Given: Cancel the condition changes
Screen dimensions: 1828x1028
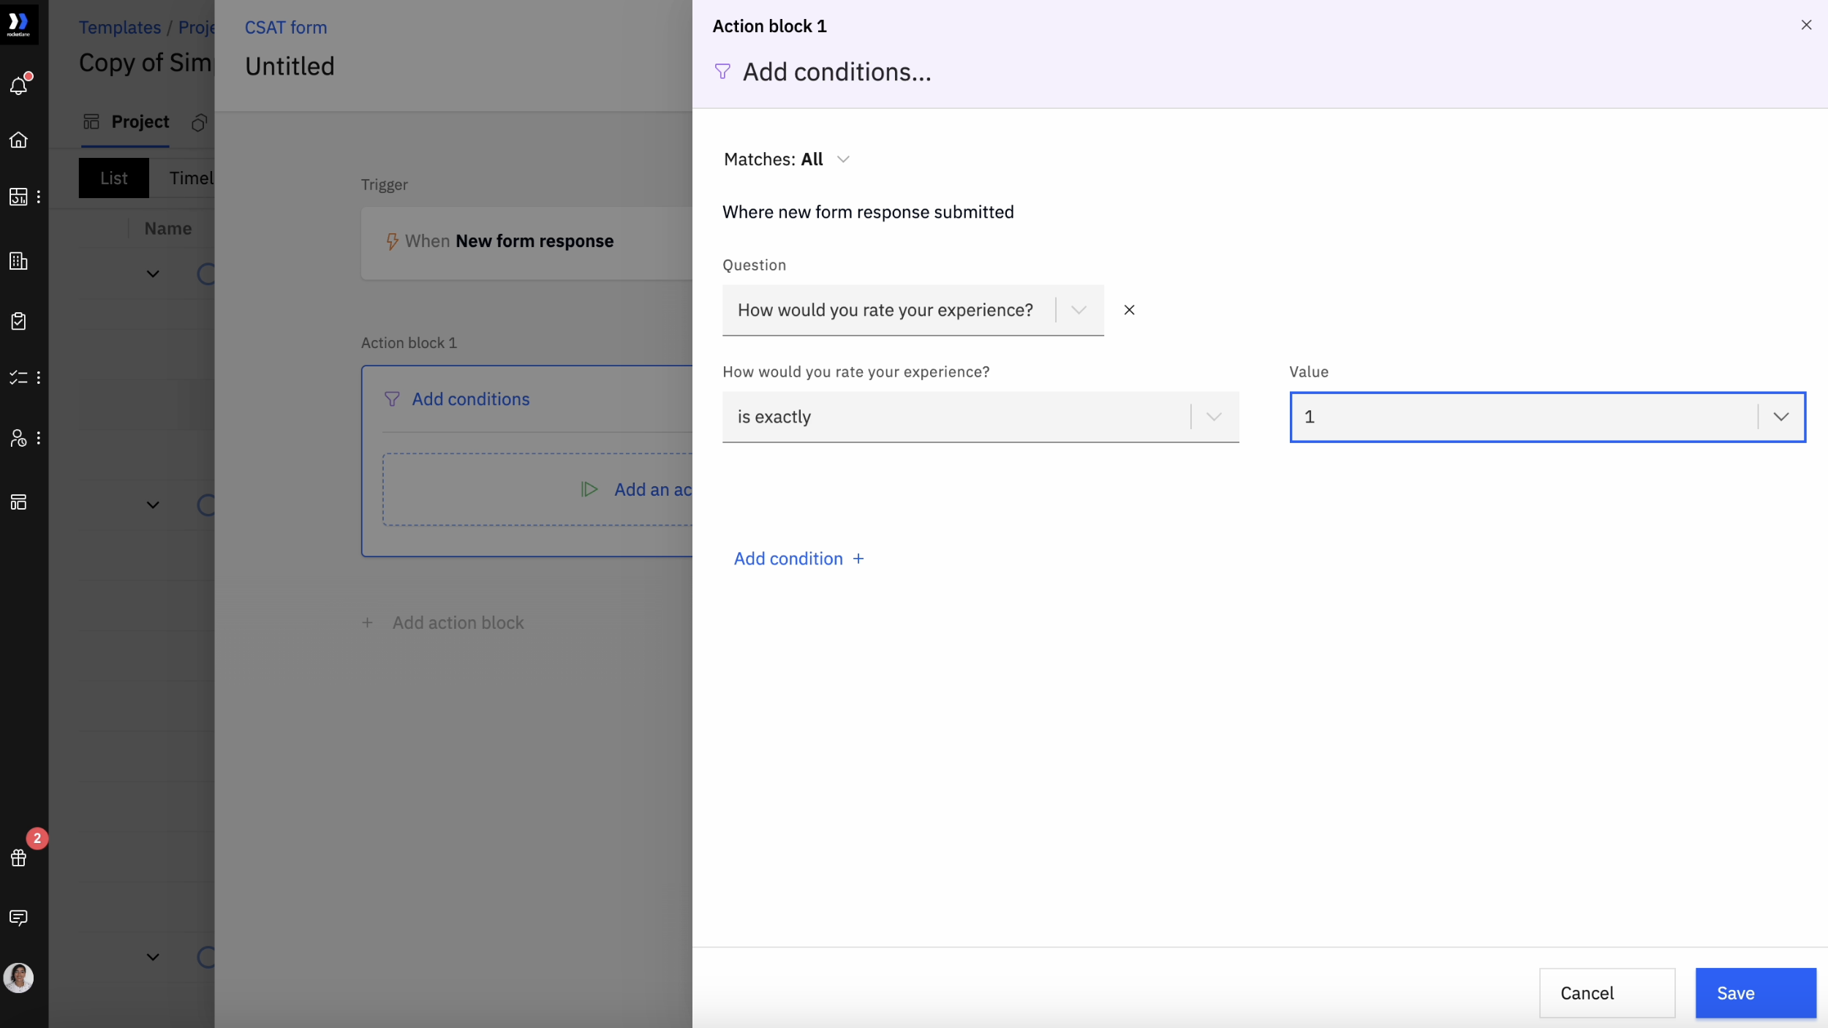Looking at the screenshot, I should (x=1606, y=993).
